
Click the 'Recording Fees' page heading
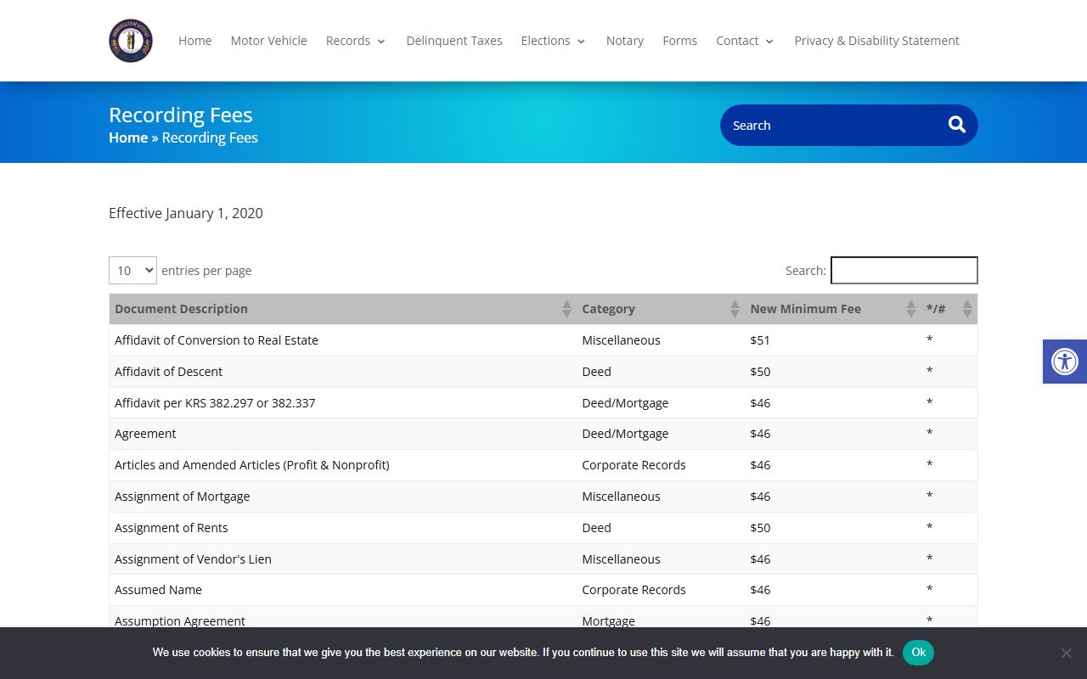point(181,115)
